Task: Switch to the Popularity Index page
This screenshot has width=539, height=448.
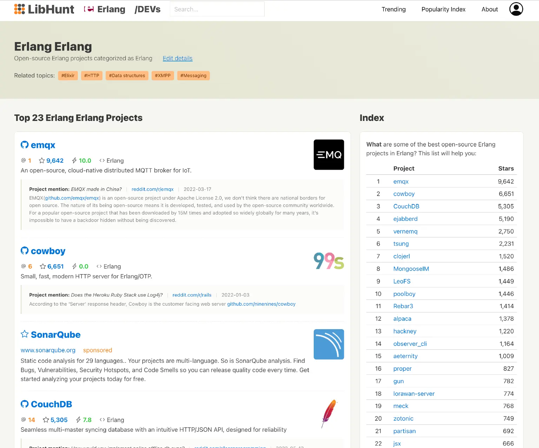Action: (443, 9)
